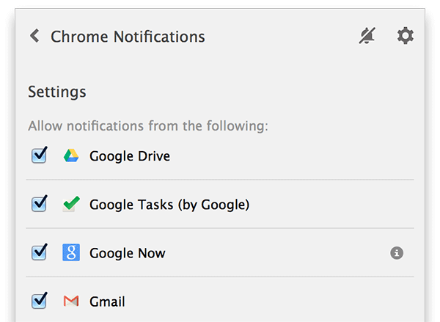Click 'Allow notifications from the following:' text

148,126
